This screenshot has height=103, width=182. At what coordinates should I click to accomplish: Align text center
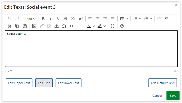(x=98, y=19)
